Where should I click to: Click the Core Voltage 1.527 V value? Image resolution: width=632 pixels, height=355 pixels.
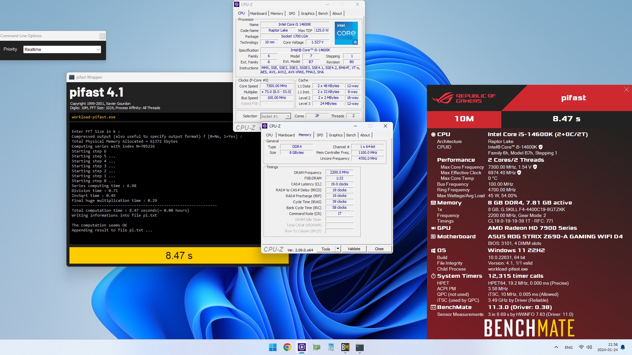tap(317, 42)
